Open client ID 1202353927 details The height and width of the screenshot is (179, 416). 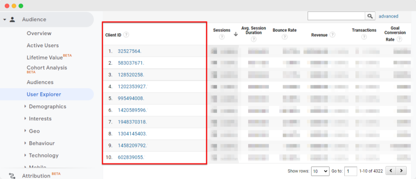[132, 87]
